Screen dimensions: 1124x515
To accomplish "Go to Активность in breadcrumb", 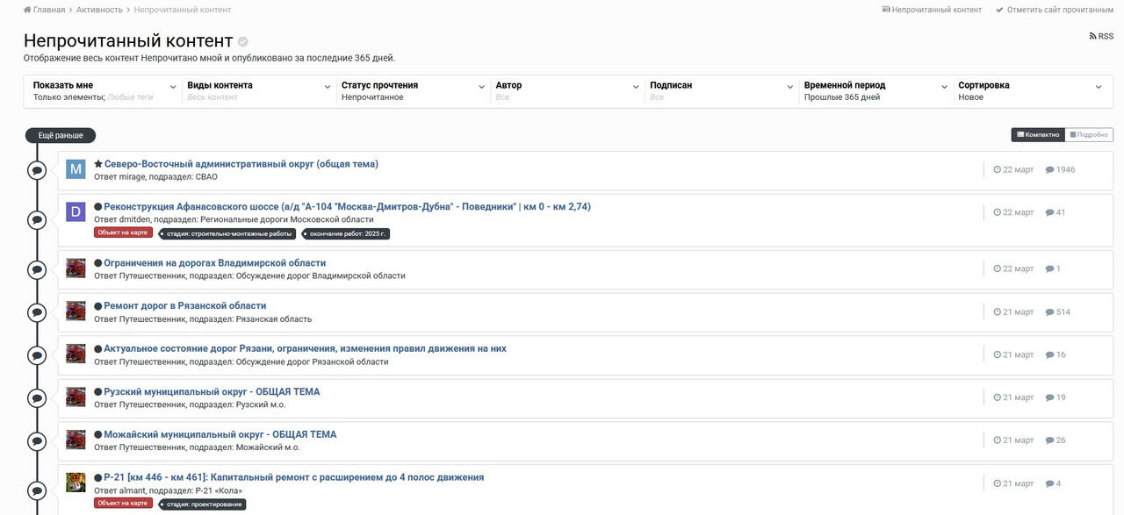I will pos(98,10).
